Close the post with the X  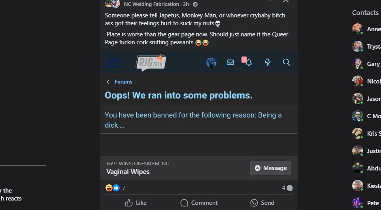286,1
